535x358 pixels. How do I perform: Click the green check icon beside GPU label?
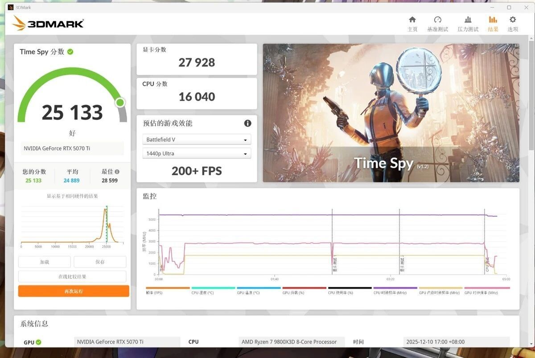[38, 342]
